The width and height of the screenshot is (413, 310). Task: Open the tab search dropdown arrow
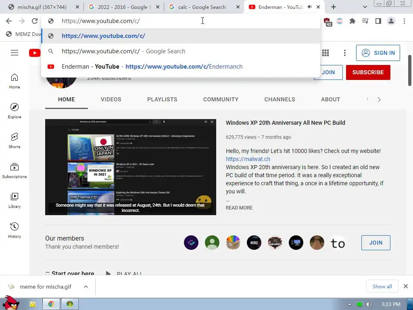365,7
